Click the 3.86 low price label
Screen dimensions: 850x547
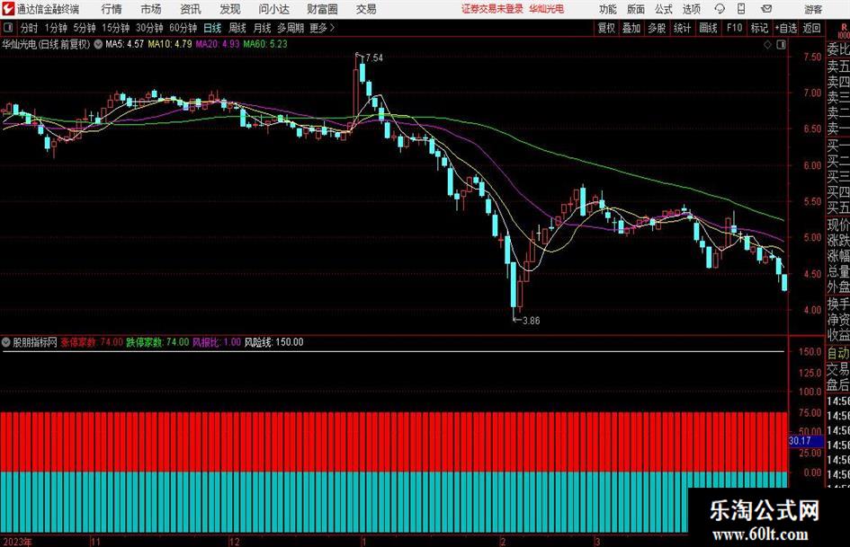[x=532, y=321]
